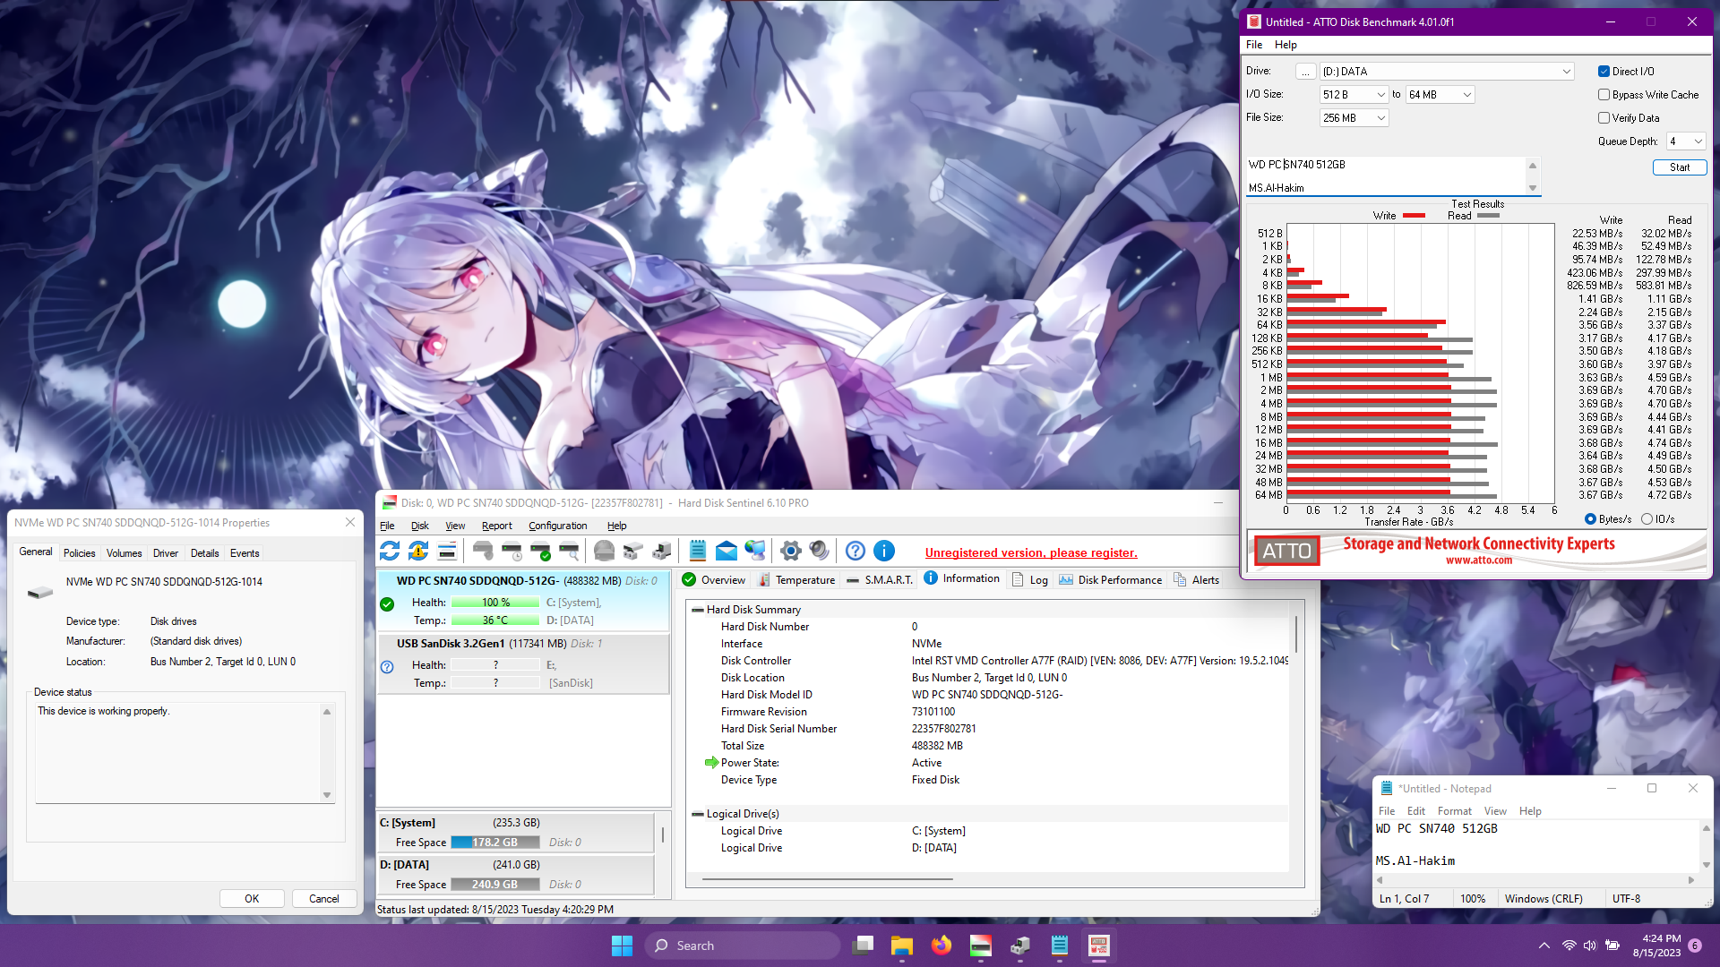Screen dimensions: 1720x967
Task: Select the USB SanDisk 3.2Gen1 disk entry
Action: point(523,663)
